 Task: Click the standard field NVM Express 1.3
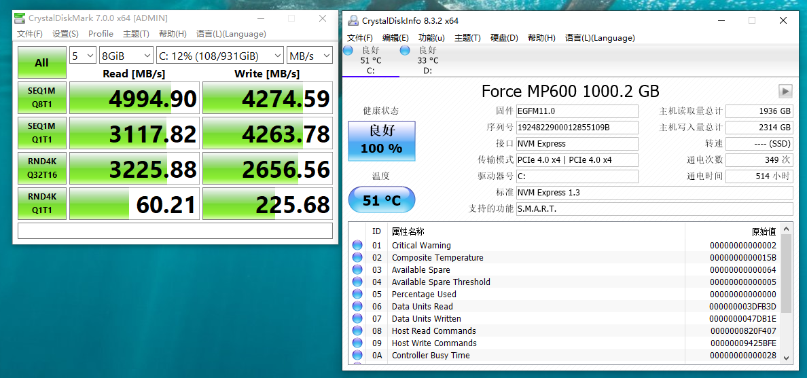654,193
